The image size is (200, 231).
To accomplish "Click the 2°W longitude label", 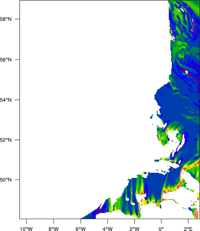I will [x=134, y=229].
